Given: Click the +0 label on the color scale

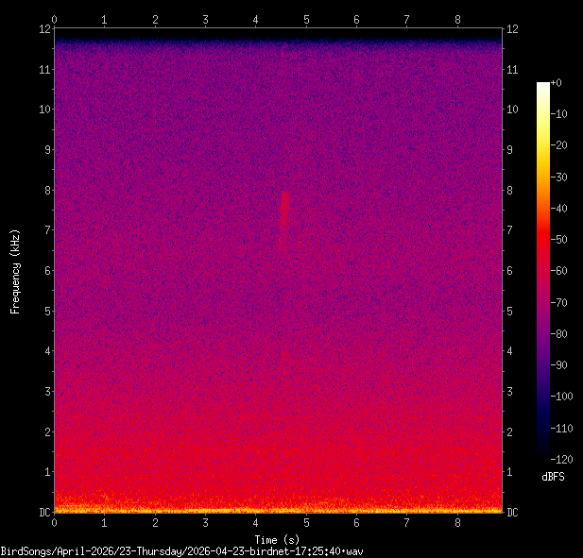Looking at the screenshot, I should point(556,83).
